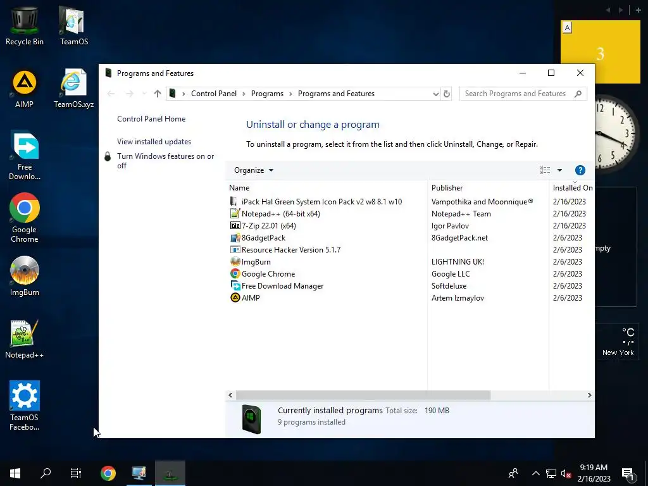Open the taskbar clock showing 9:19 AM
The image size is (648, 486).
click(x=594, y=473)
